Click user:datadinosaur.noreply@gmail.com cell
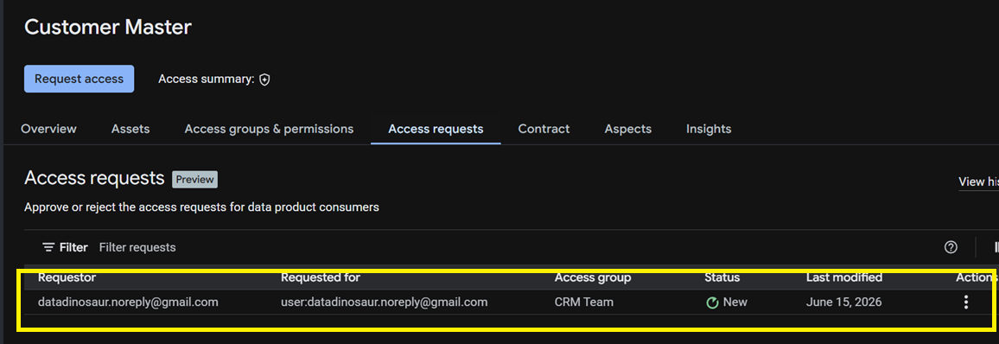Image resolution: width=999 pixels, height=344 pixels. (x=385, y=302)
